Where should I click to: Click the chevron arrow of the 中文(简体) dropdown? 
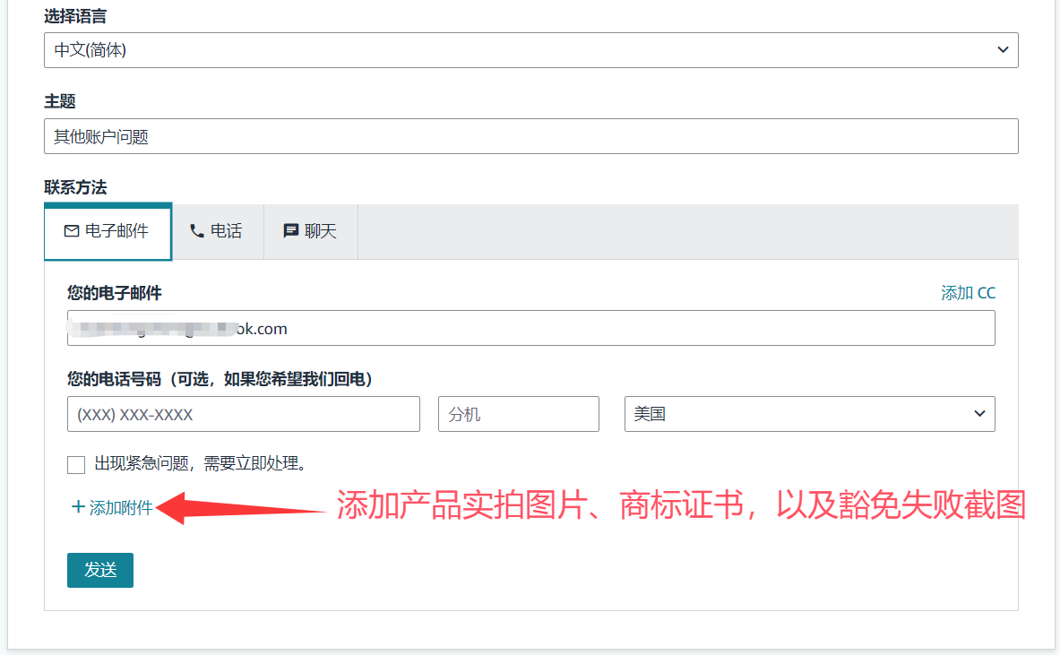1003,50
